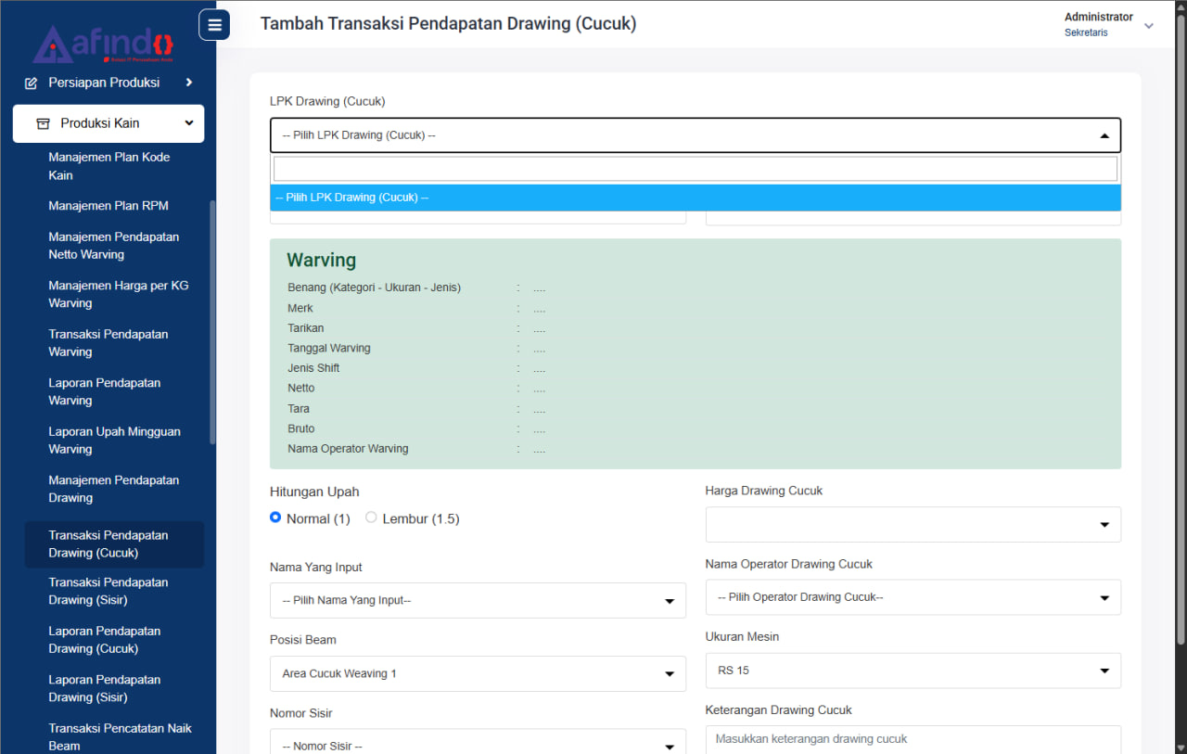Screen dimensions: 1187x754
Task: Click the Afindo logo
Action: [x=103, y=44]
